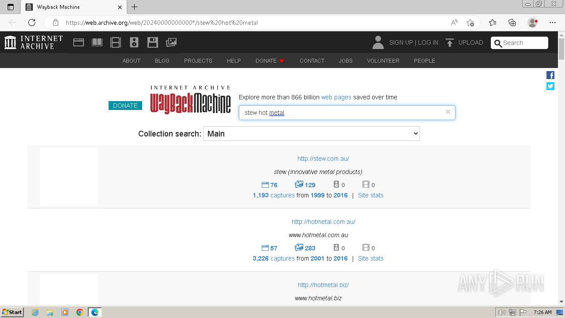This screenshot has width=565, height=318.
Task: Open JOBS menu item
Action: tap(346, 61)
